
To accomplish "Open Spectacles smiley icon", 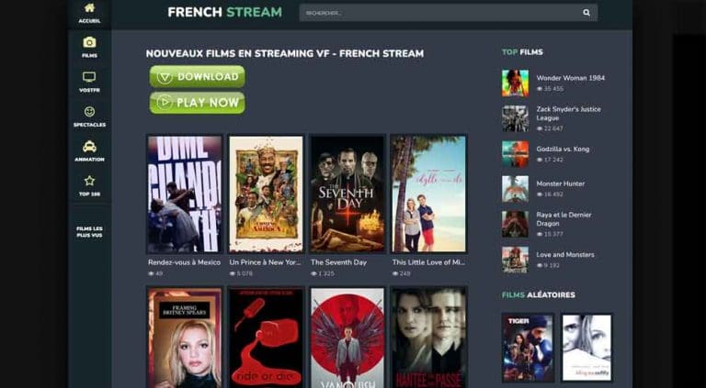I will coord(89,111).
